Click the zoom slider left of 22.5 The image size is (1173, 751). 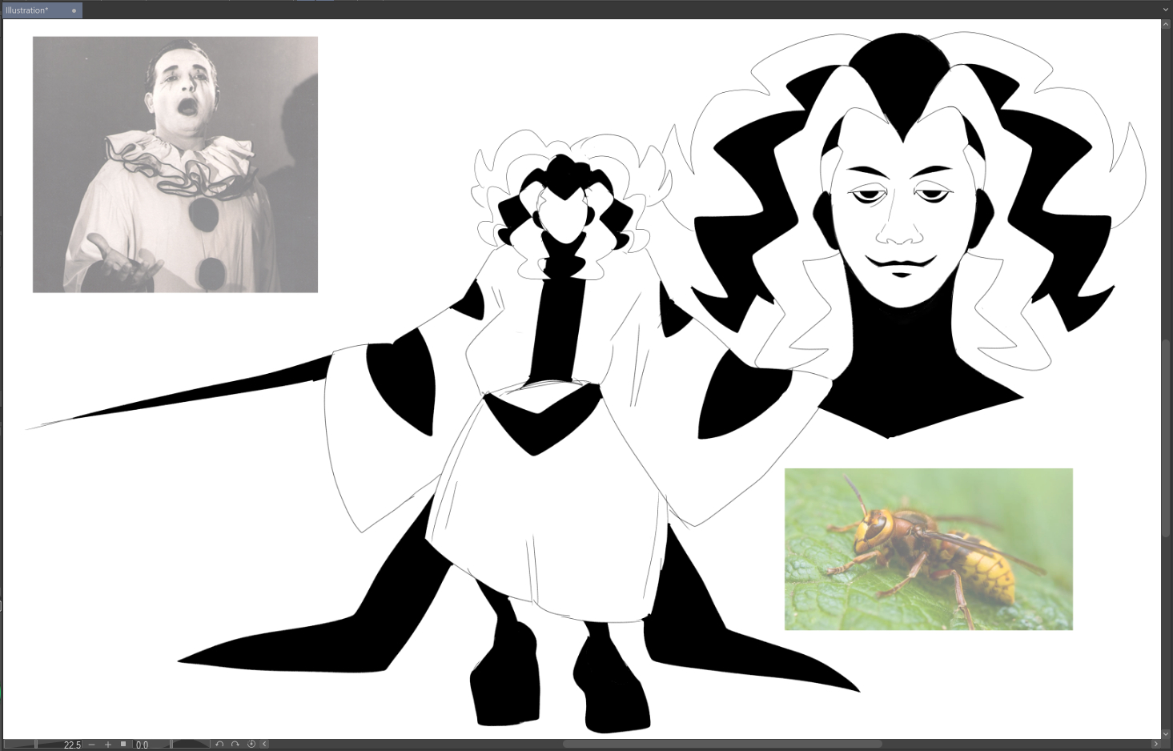pos(20,745)
